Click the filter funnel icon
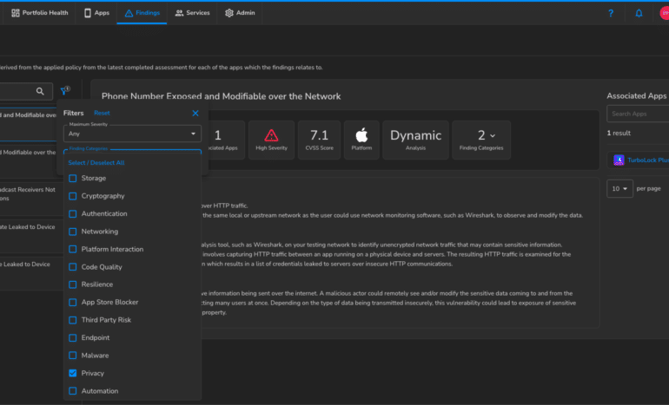The image size is (669, 405). point(64,91)
